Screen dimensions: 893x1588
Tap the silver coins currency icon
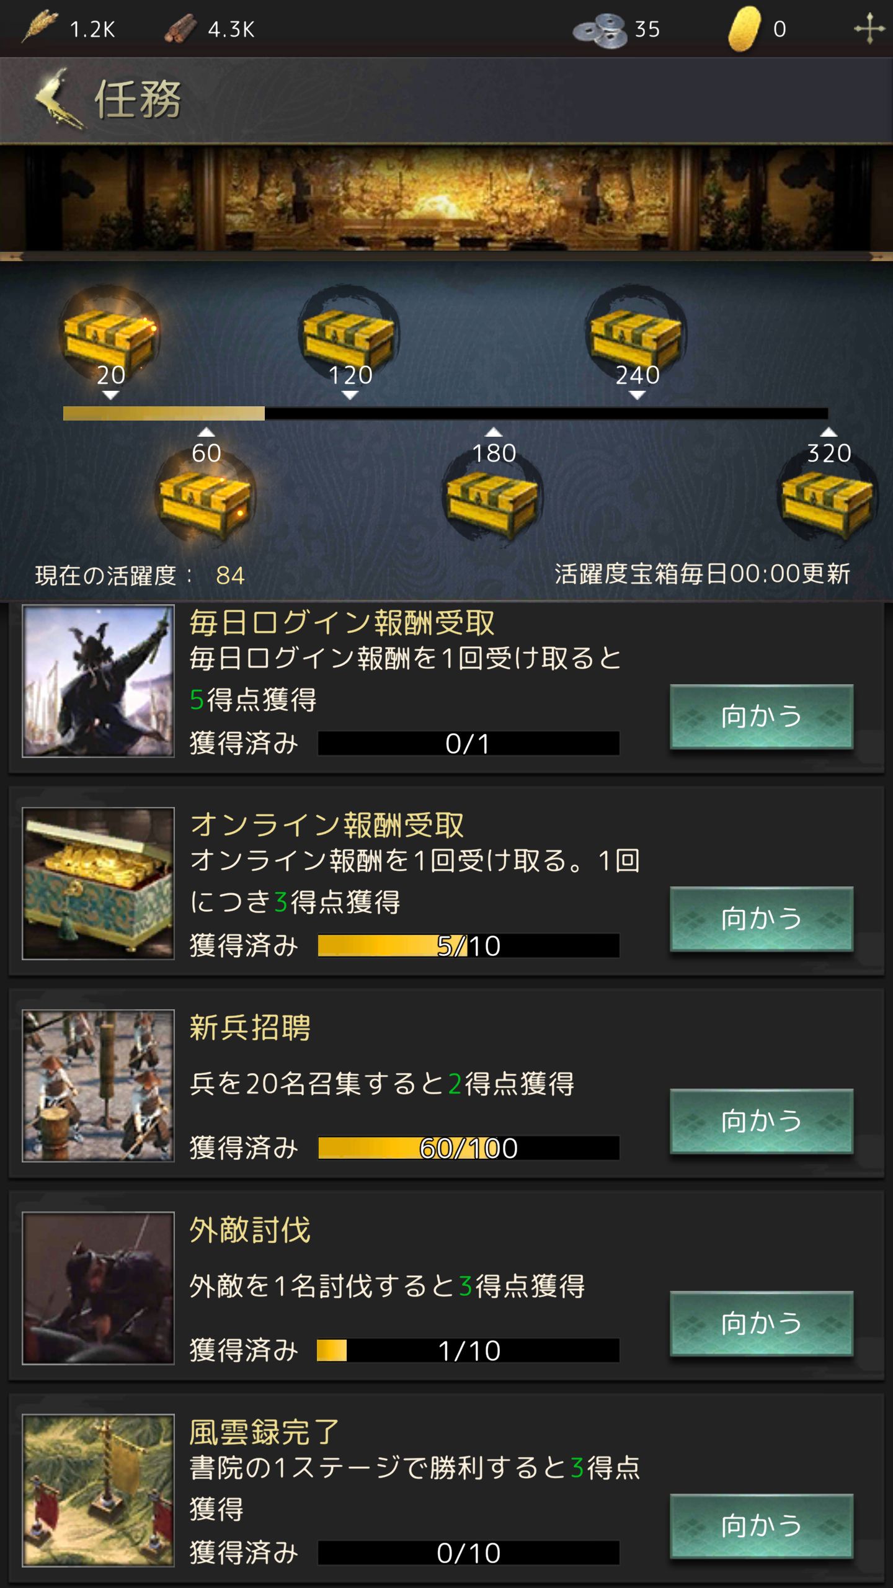(x=599, y=30)
